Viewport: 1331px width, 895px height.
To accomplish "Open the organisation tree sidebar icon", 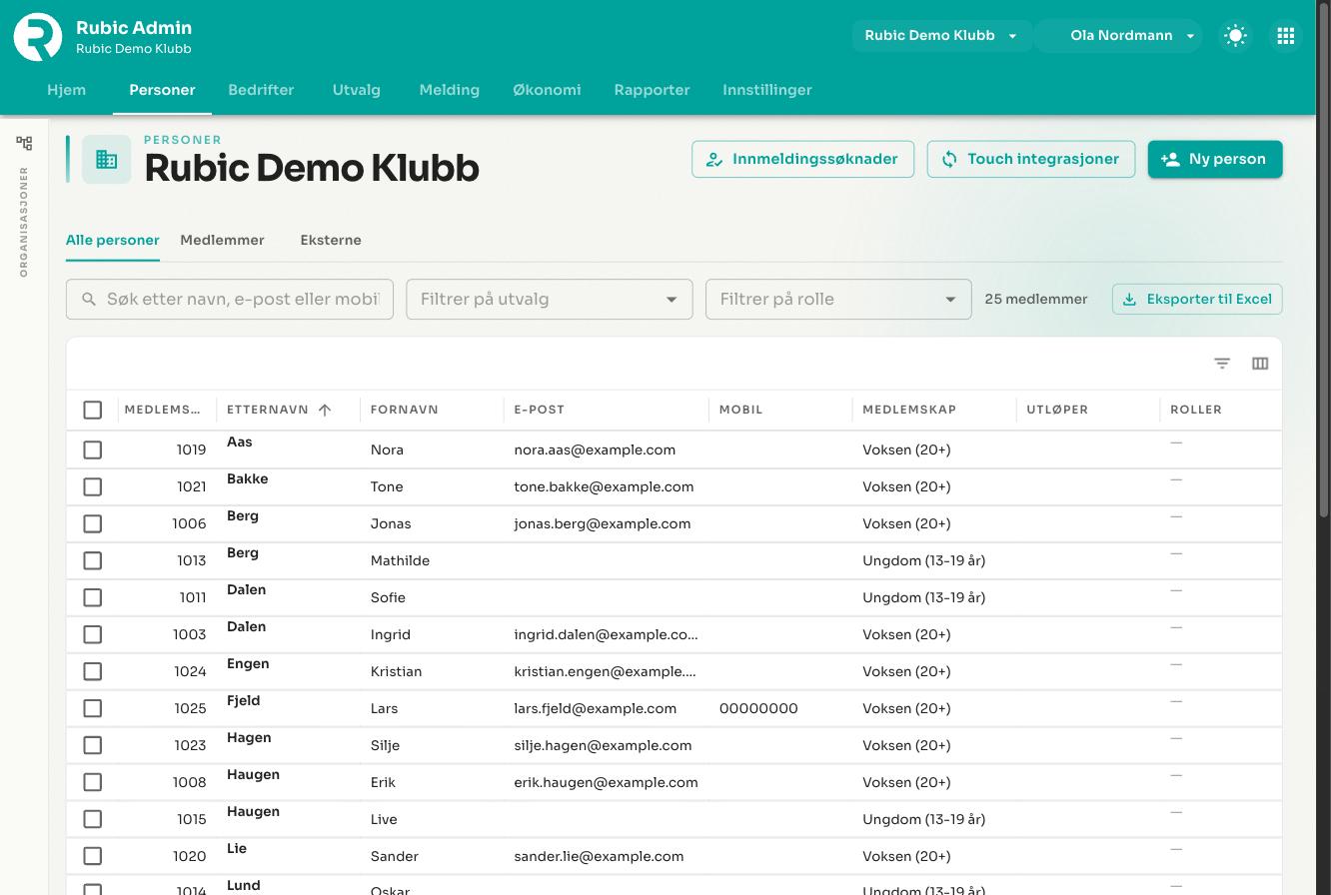I will point(24,143).
